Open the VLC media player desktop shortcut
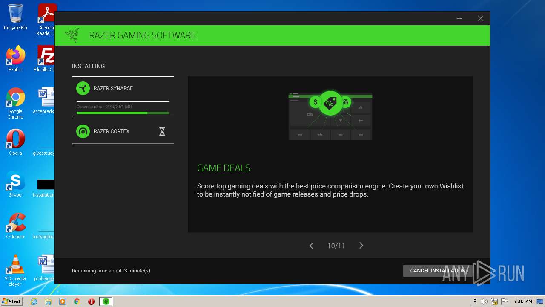The height and width of the screenshot is (307, 545). click(x=15, y=270)
